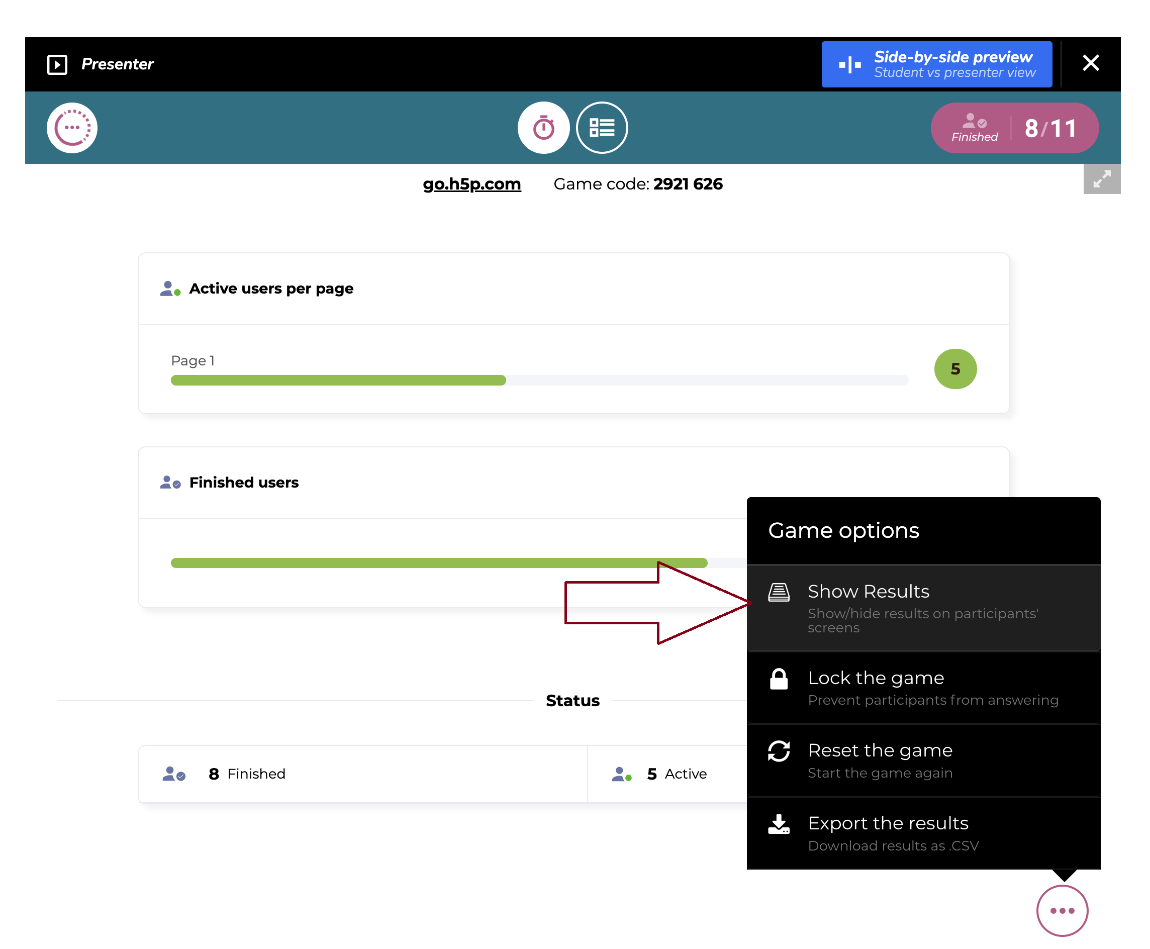Open the Side-by-side preview button

(936, 64)
